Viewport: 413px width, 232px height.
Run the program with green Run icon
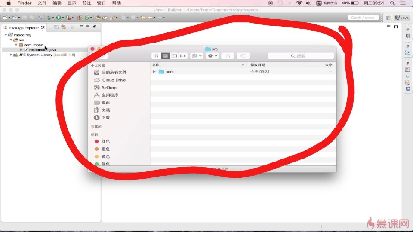[59, 18]
